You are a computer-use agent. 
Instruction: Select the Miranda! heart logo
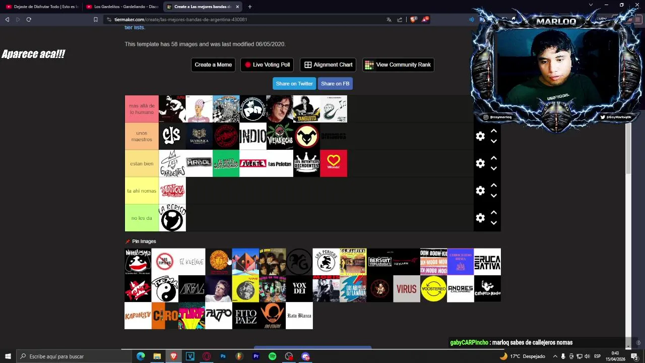point(334,163)
